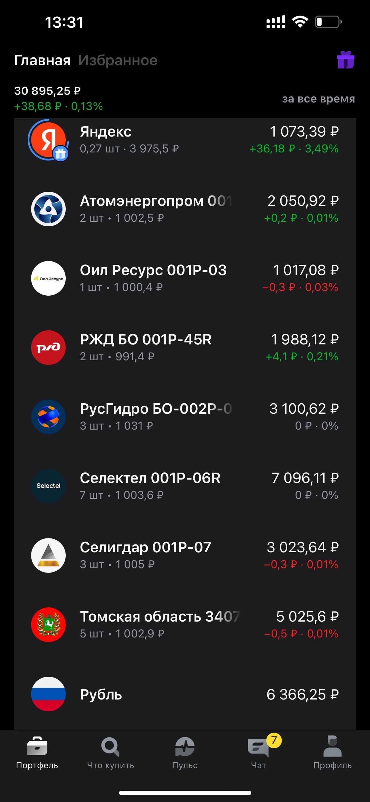The height and width of the screenshot is (802, 370).
Task: Tap the red RZD logo icon
Action: pos(48,348)
